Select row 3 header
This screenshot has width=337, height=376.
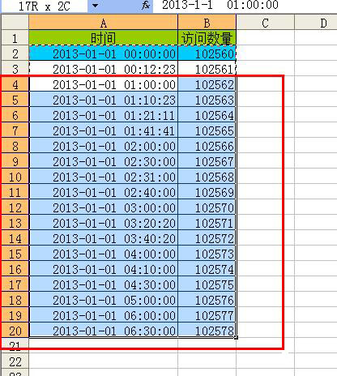[15, 69]
